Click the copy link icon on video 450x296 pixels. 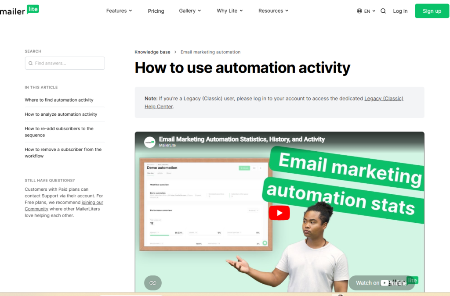[152, 283]
